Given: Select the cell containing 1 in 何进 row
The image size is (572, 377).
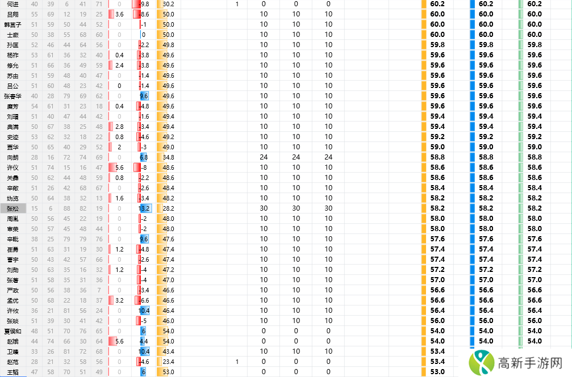Looking at the screenshot, I should (x=237, y=4).
